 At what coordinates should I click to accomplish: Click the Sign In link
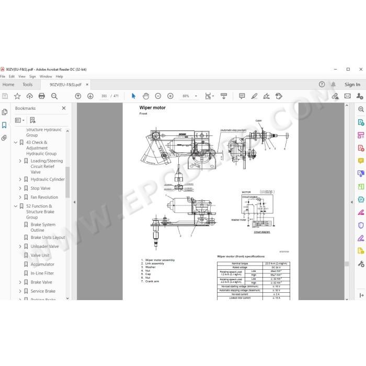(x=352, y=85)
